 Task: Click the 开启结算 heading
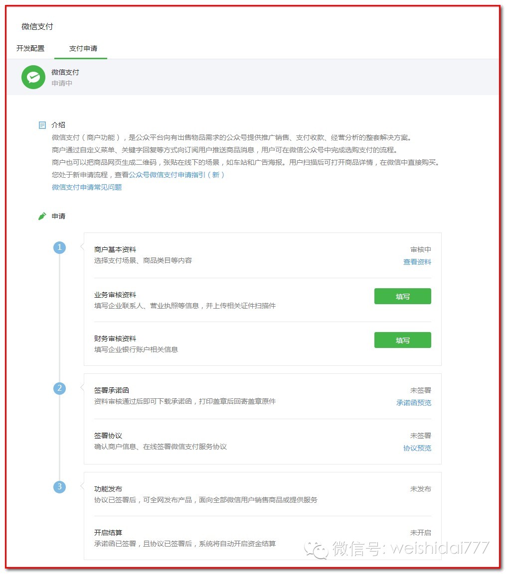[x=108, y=533]
